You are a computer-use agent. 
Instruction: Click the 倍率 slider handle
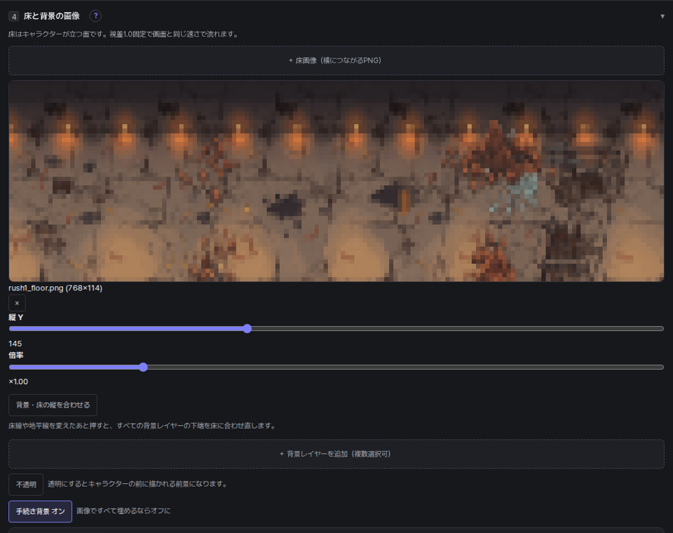pos(143,367)
